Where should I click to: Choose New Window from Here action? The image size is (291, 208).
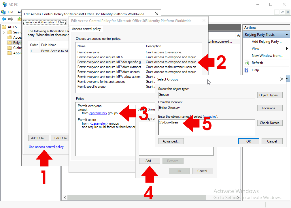click(x=267, y=56)
